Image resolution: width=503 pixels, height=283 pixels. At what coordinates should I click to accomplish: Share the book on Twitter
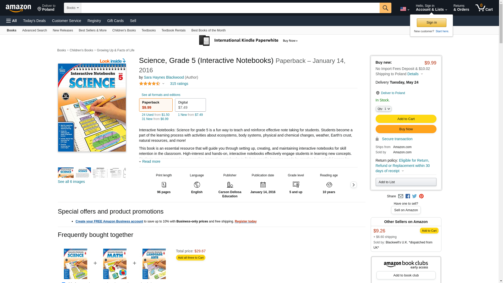coord(414,196)
